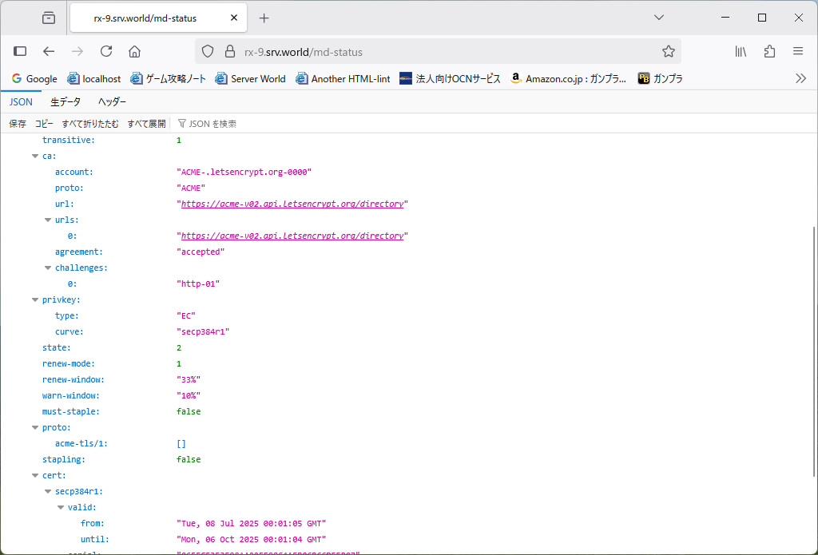818x555 pixels.
Task: Open the Server World bookmark
Action: tap(250, 79)
